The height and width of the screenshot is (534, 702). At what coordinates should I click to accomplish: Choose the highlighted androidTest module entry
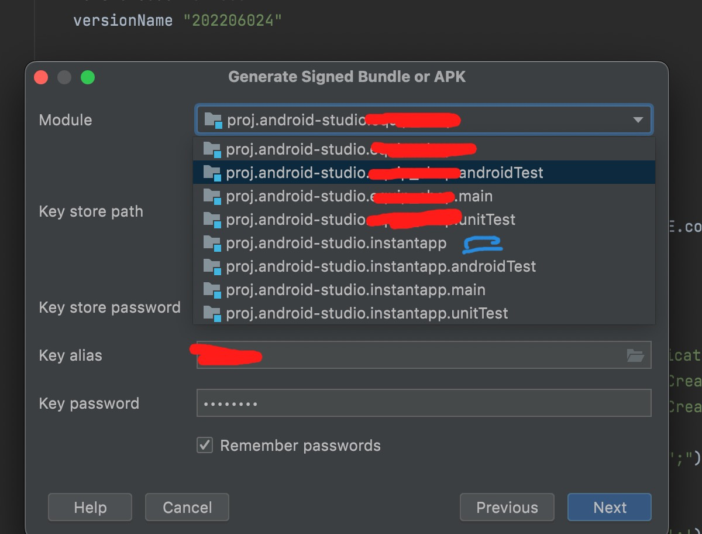pyautogui.click(x=384, y=173)
